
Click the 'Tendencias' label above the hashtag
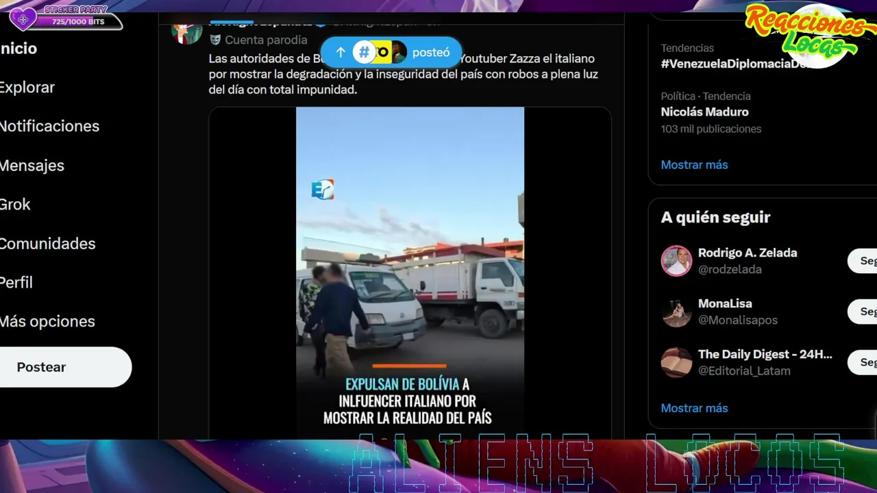pyautogui.click(x=687, y=48)
